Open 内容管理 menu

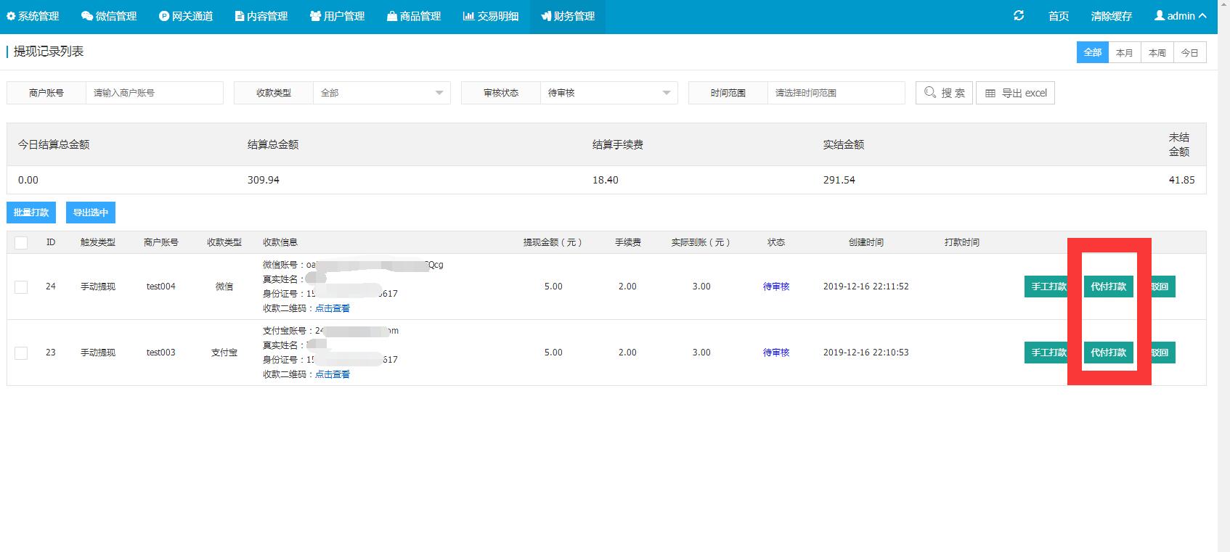point(261,16)
